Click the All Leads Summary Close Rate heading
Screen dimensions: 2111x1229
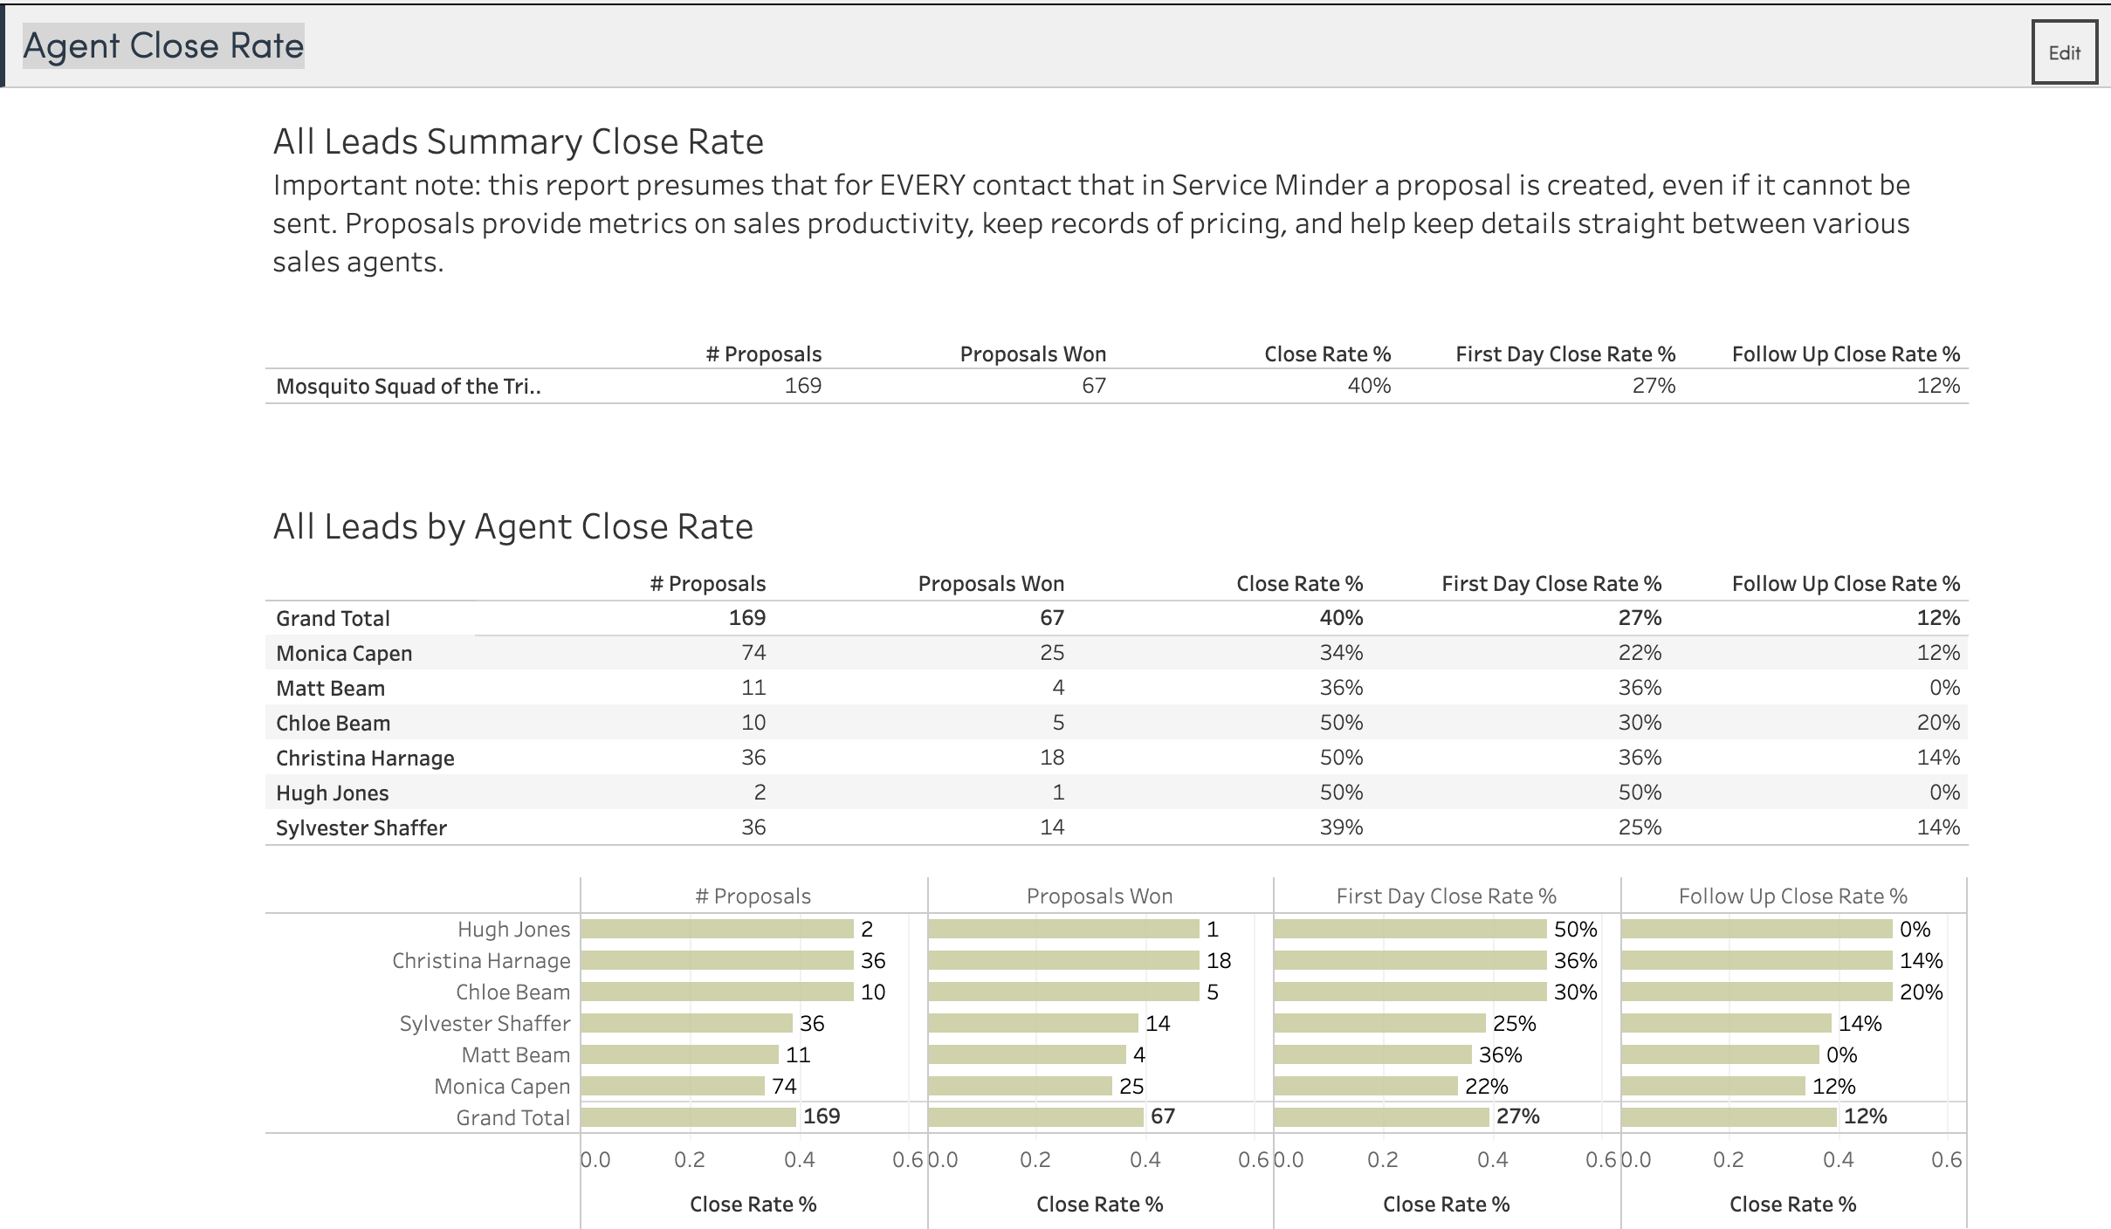click(518, 141)
